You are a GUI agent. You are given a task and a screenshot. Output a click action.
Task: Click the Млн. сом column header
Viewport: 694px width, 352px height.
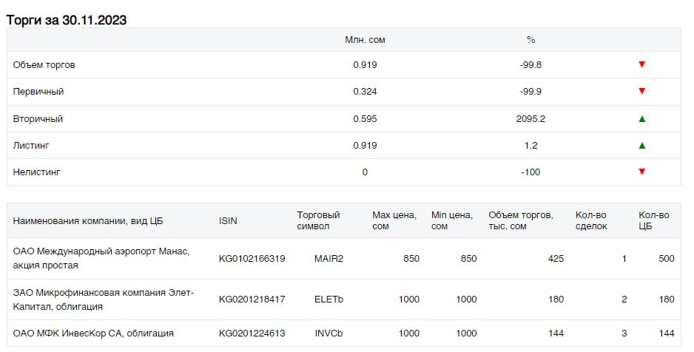click(x=365, y=40)
